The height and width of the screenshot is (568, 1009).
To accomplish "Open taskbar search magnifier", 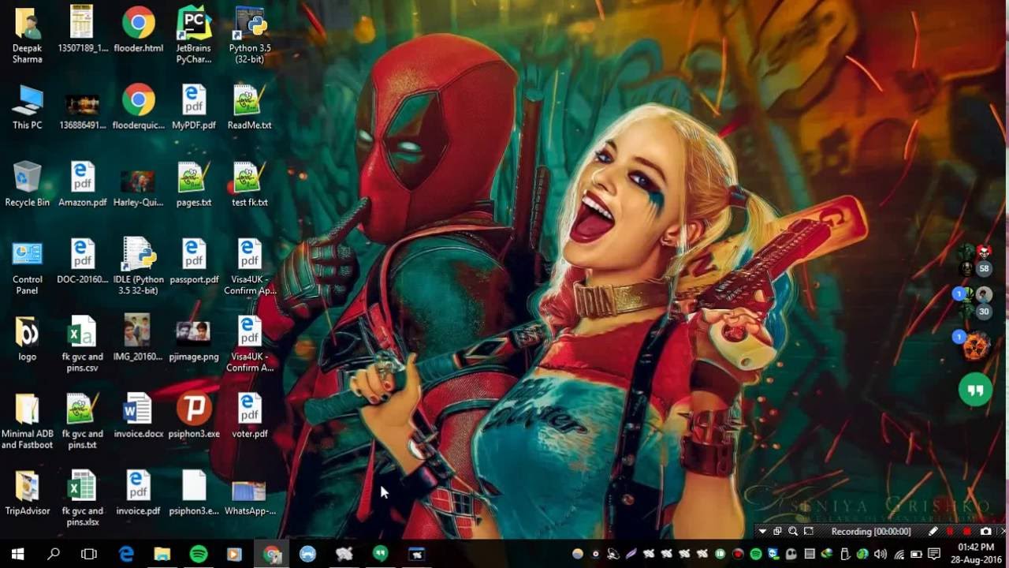I will [x=54, y=555].
